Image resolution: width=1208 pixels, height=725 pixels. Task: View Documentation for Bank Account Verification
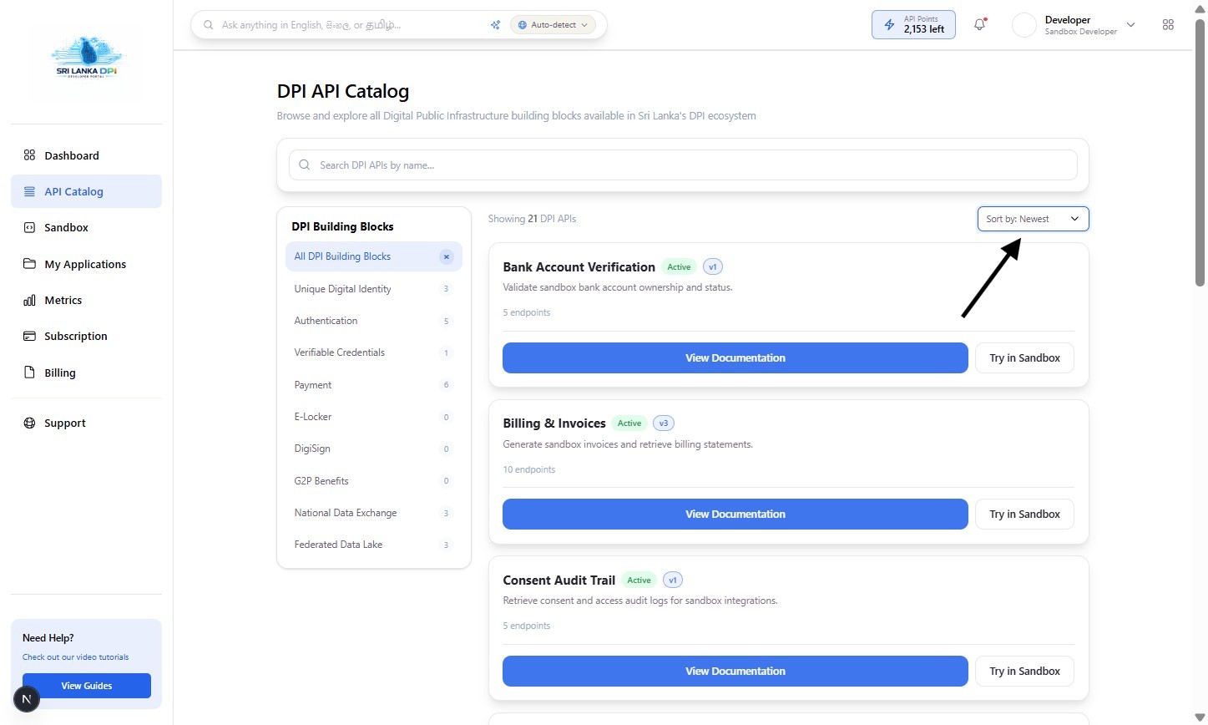coord(735,357)
